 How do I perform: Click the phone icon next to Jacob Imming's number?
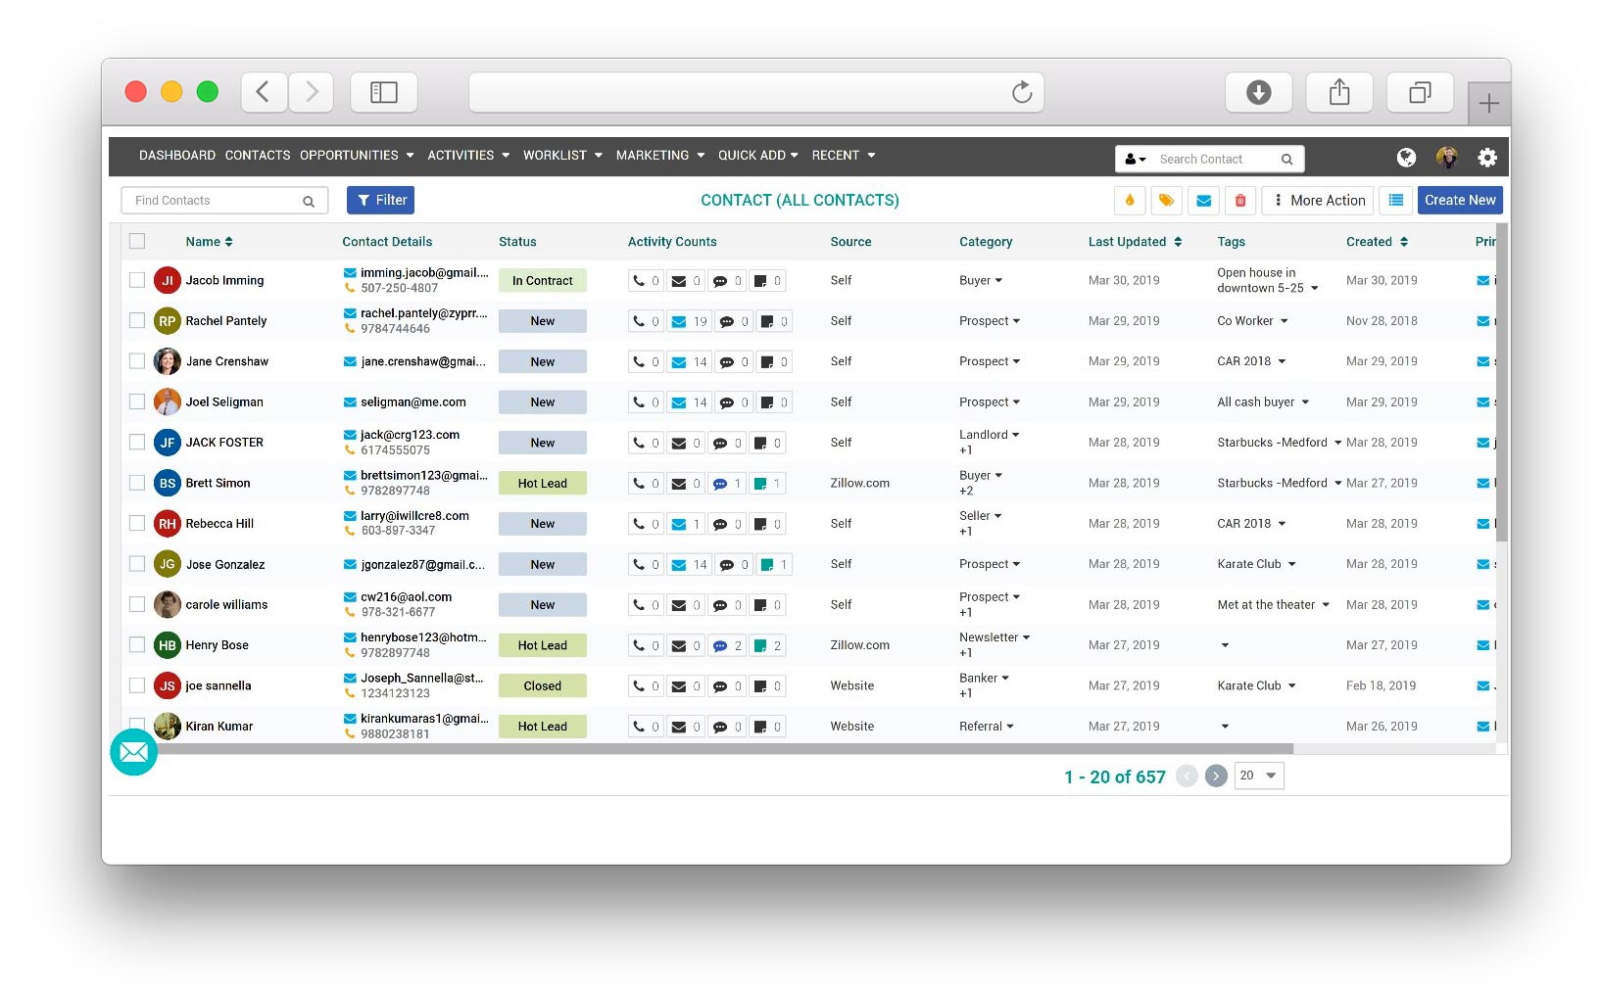[352, 288]
